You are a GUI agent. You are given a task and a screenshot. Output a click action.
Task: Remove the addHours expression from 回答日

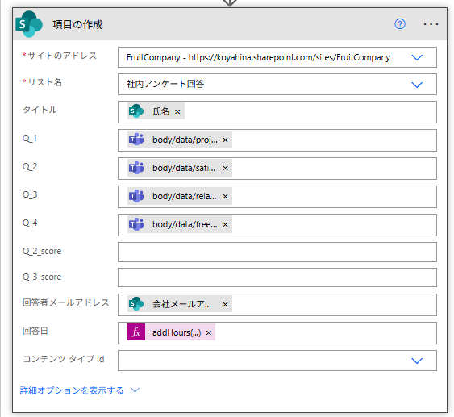(x=209, y=333)
